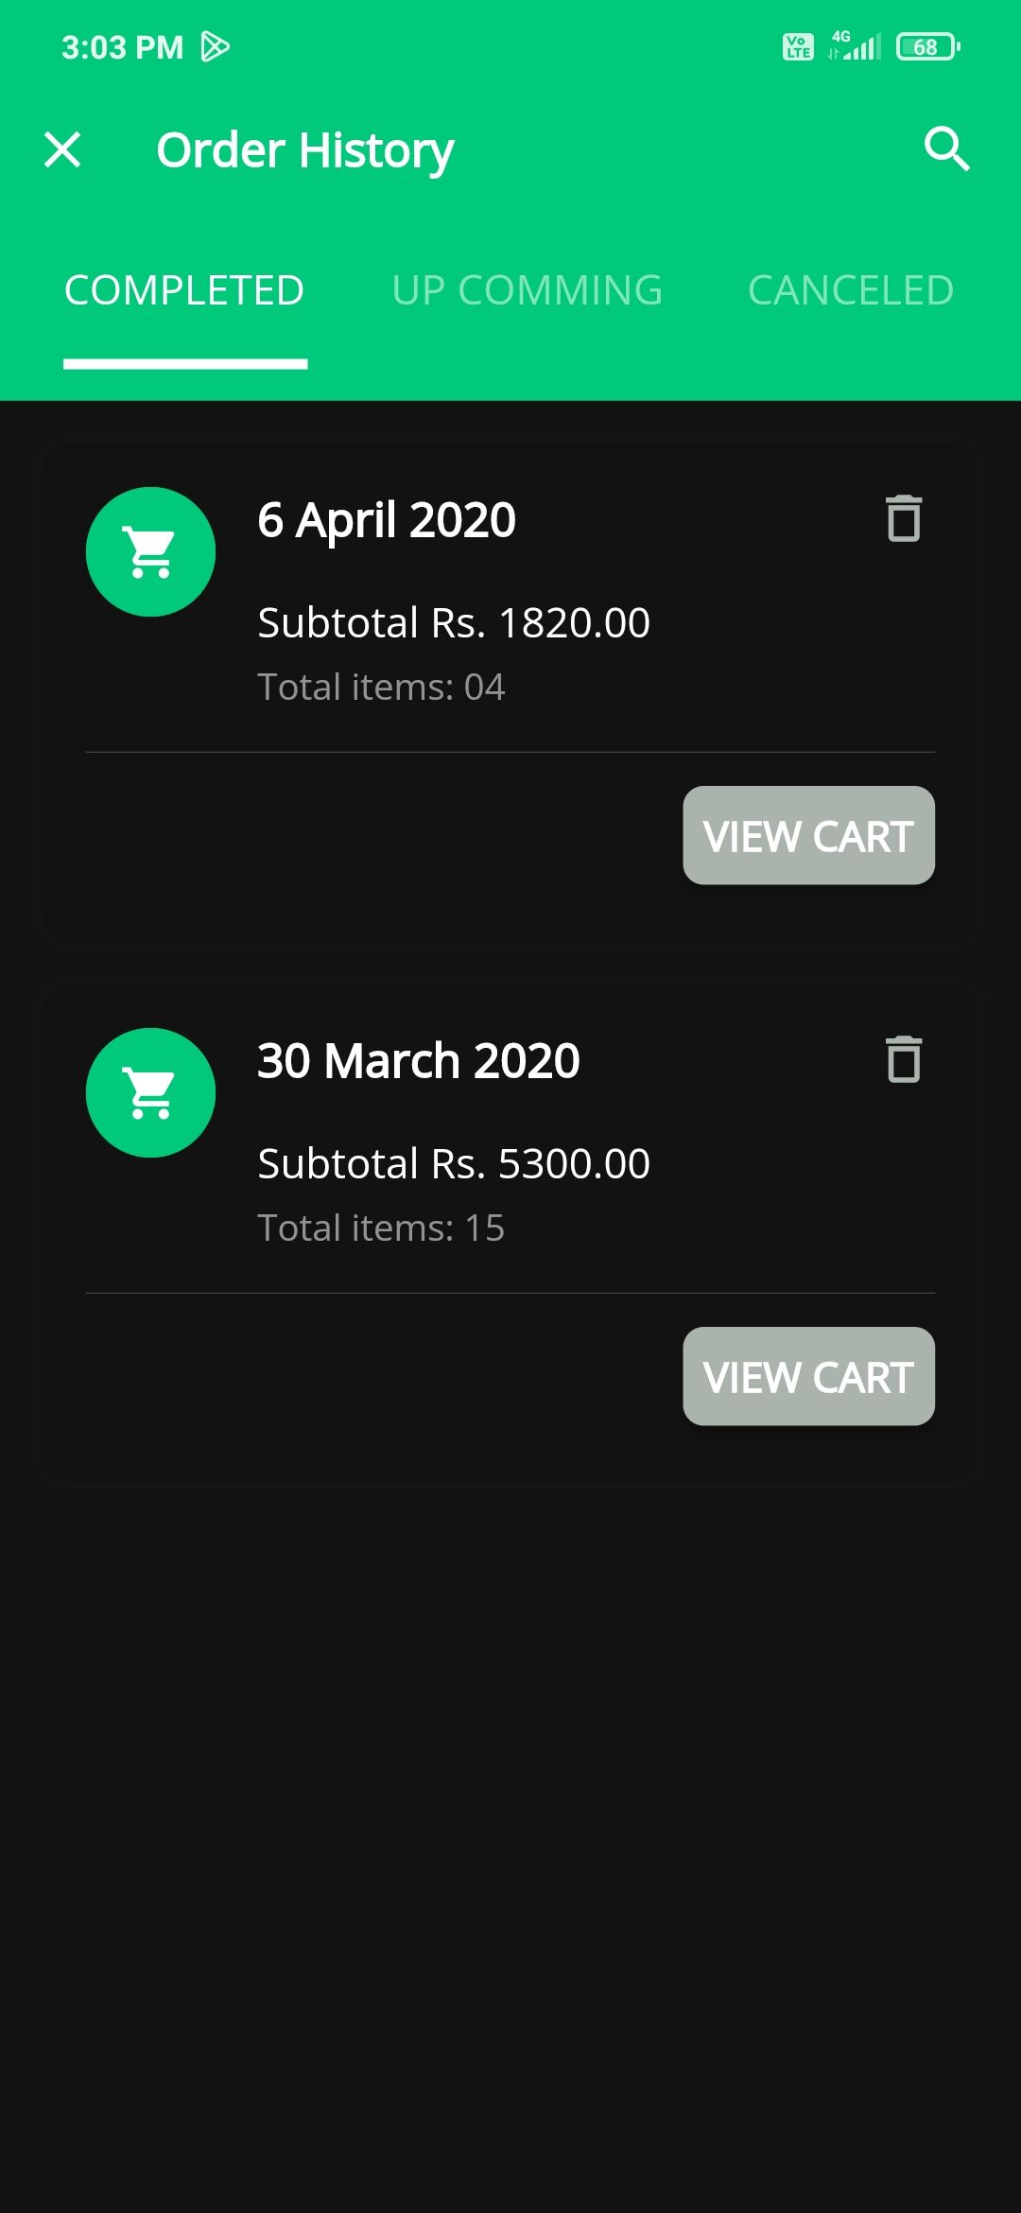Tap the battery indicator in status bar
This screenshot has width=1021, height=2213.
[x=927, y=46]
